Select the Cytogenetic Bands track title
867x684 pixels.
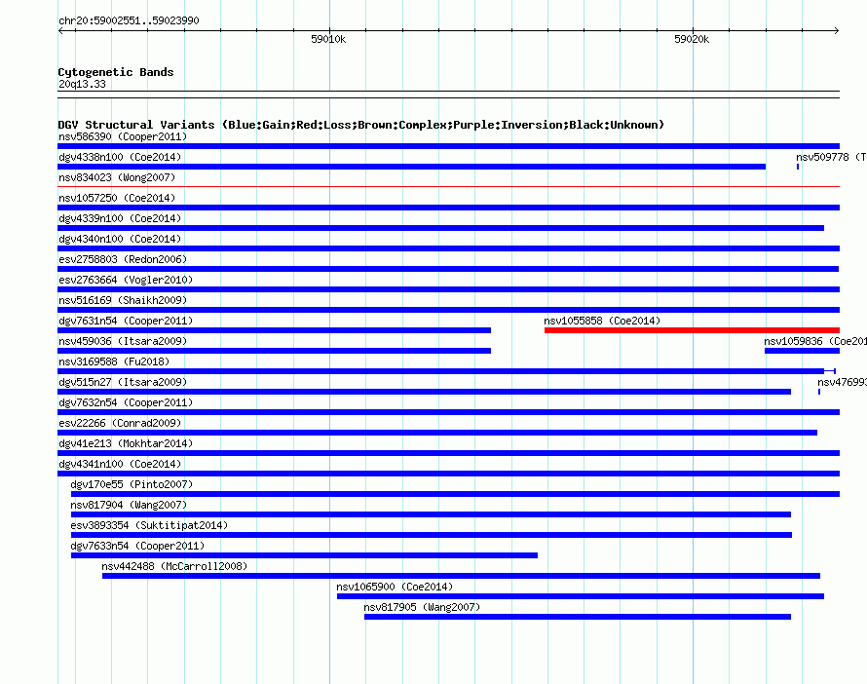[x=116, y=72]
